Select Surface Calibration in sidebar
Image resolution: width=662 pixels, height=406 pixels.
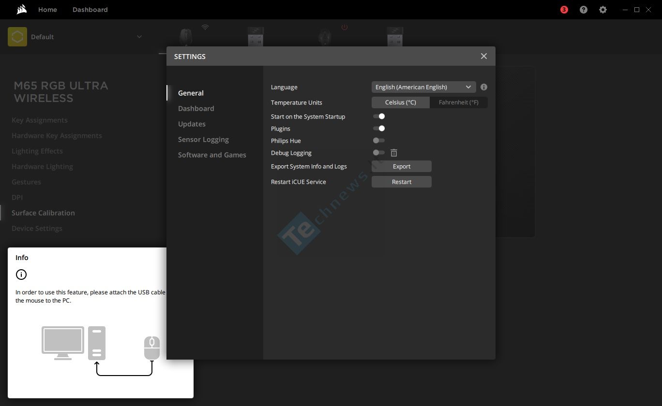43,213
